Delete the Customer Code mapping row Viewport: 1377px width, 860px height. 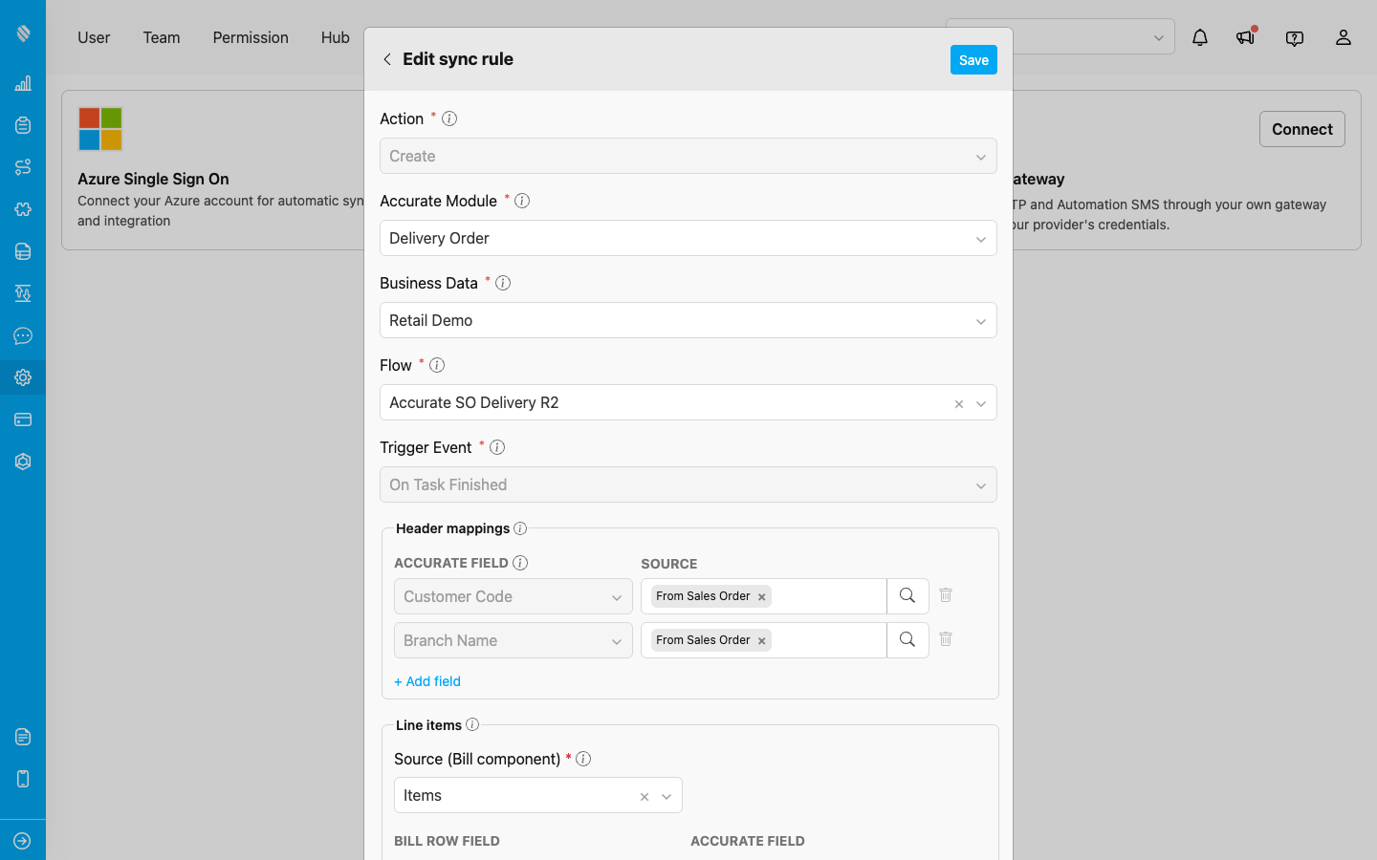(946, 594)
